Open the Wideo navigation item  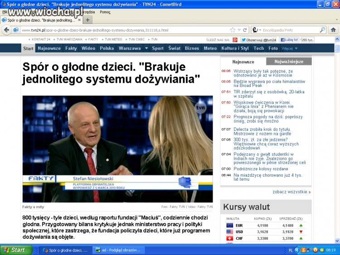[x=88, y=48]
